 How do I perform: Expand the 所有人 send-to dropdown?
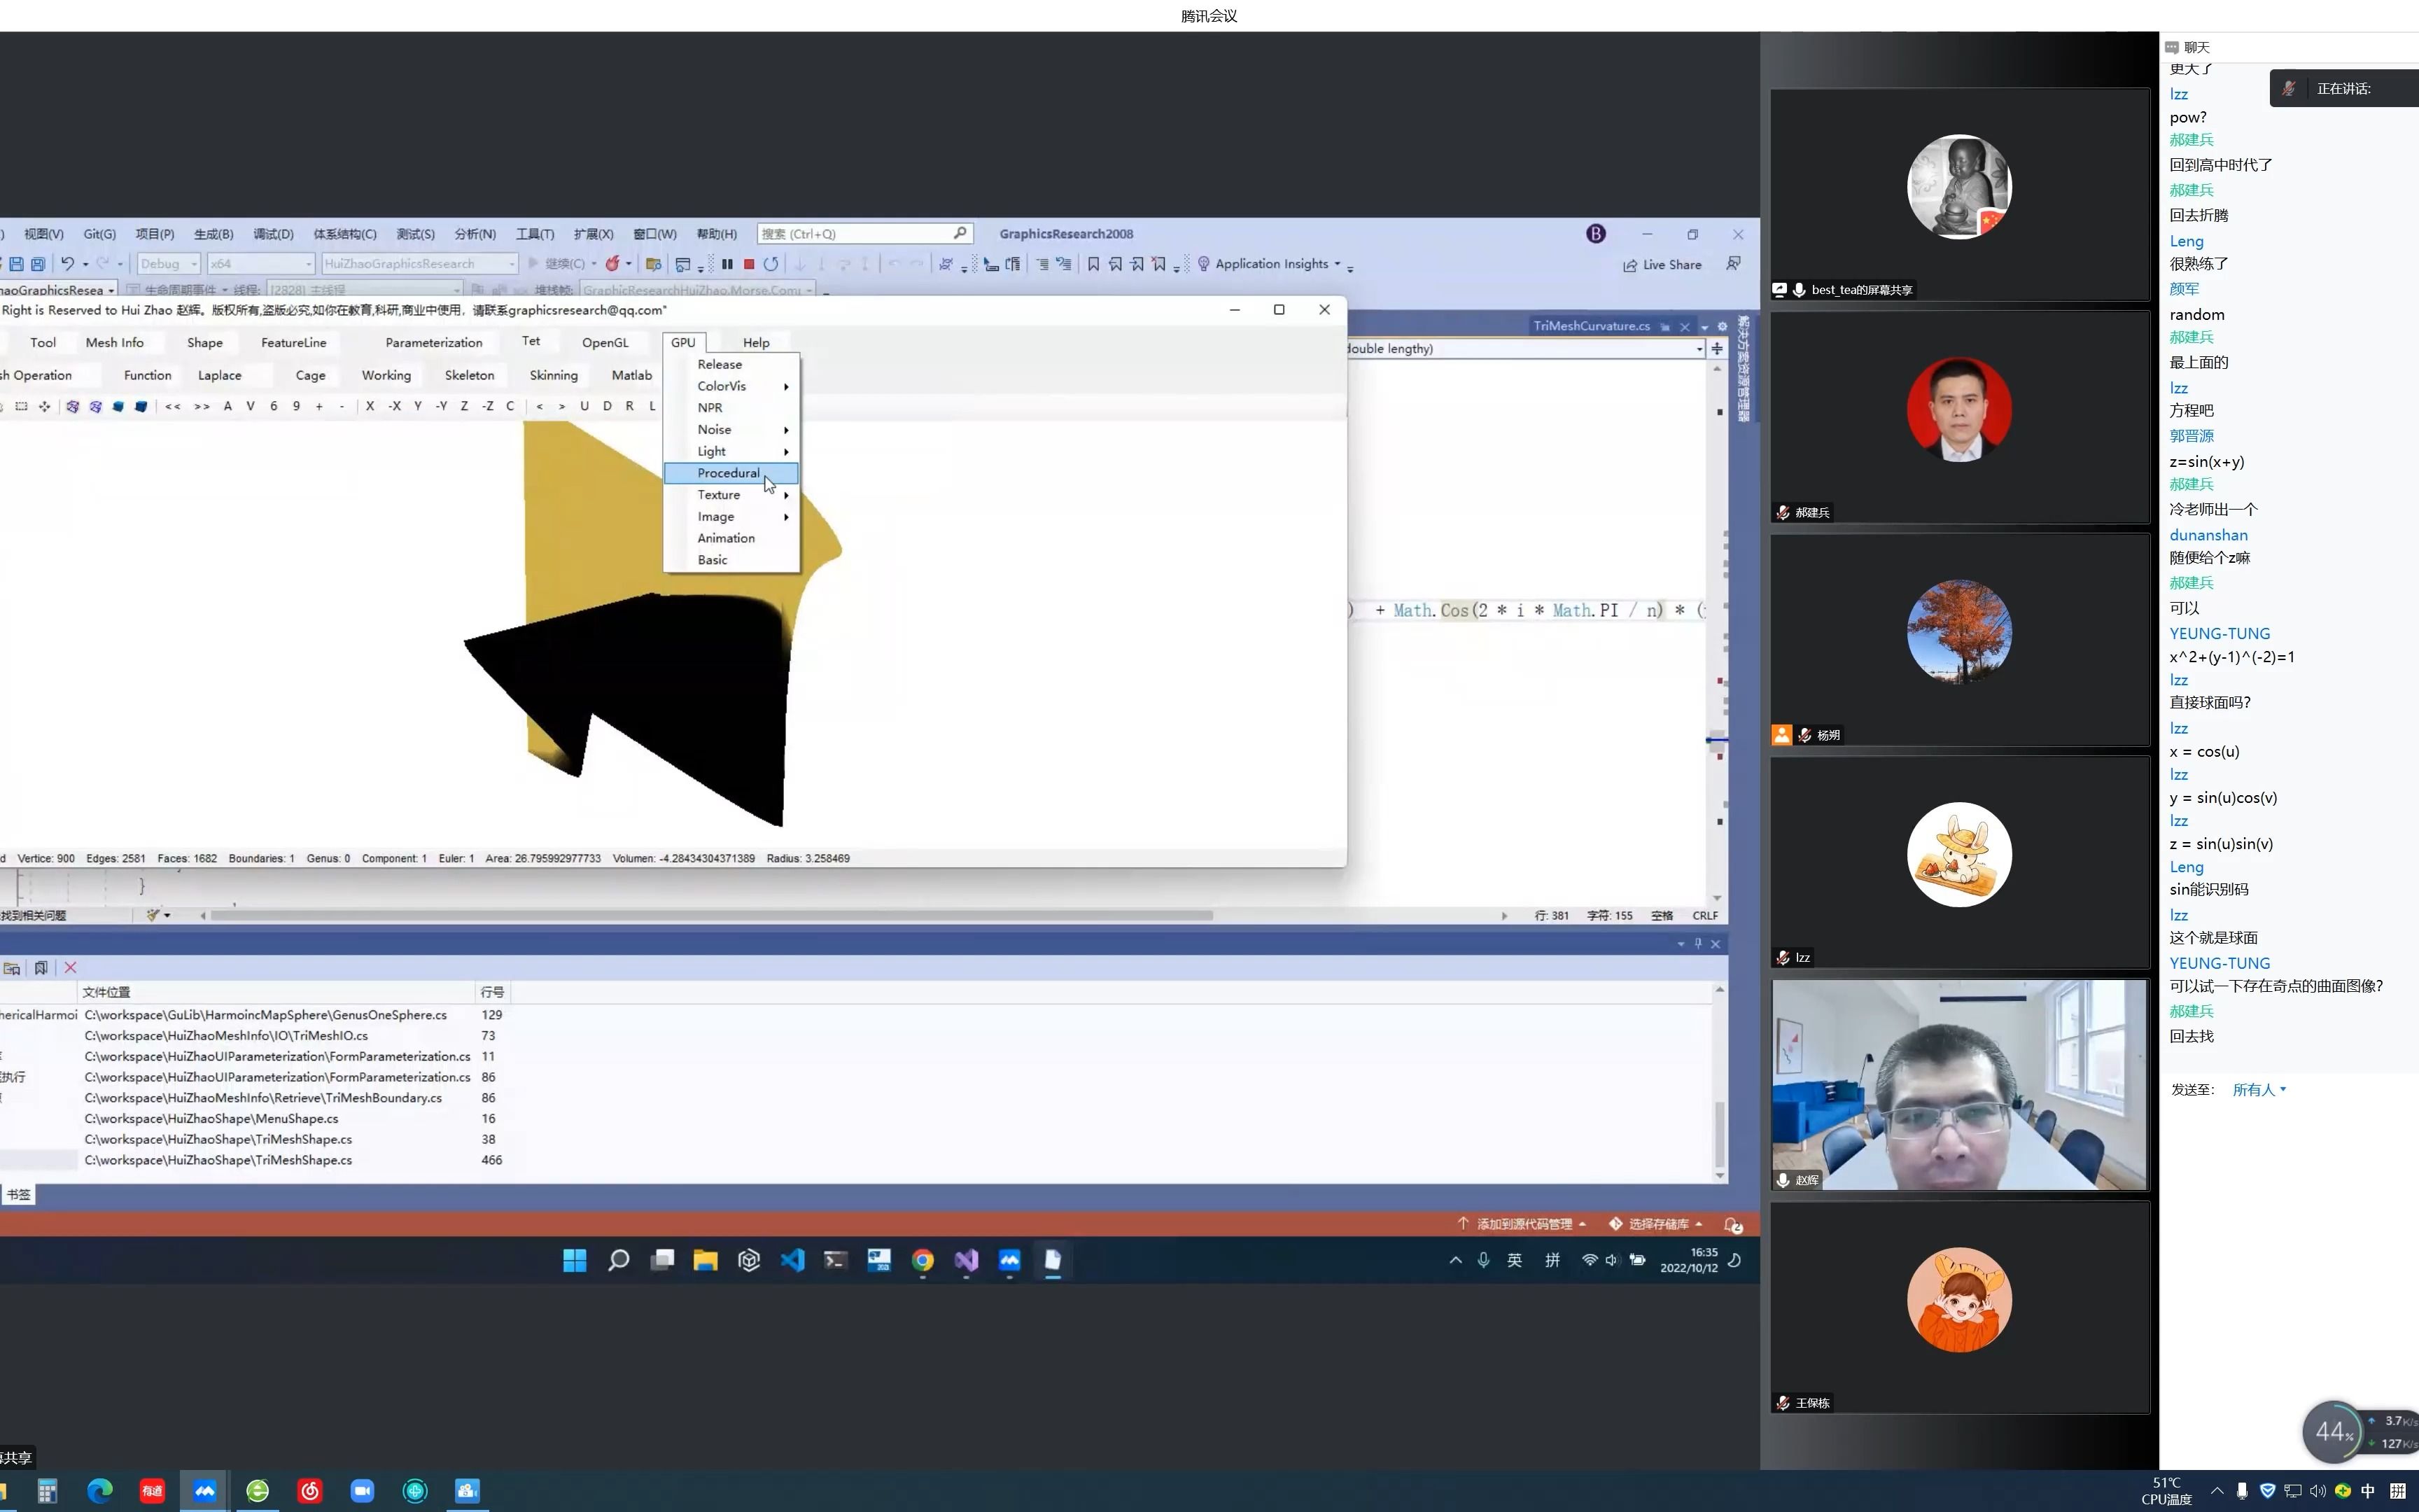click(x=2259, y=1090)
